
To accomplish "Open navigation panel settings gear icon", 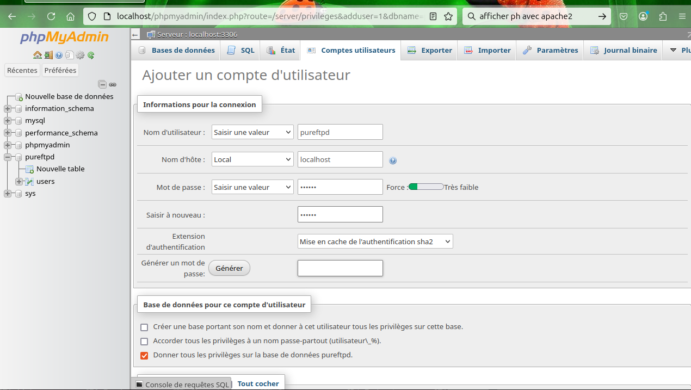I will (x=80, y=55).
